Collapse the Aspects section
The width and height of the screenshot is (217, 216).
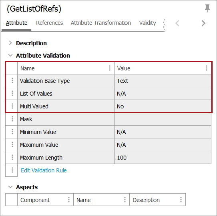(x=10, y=187)
